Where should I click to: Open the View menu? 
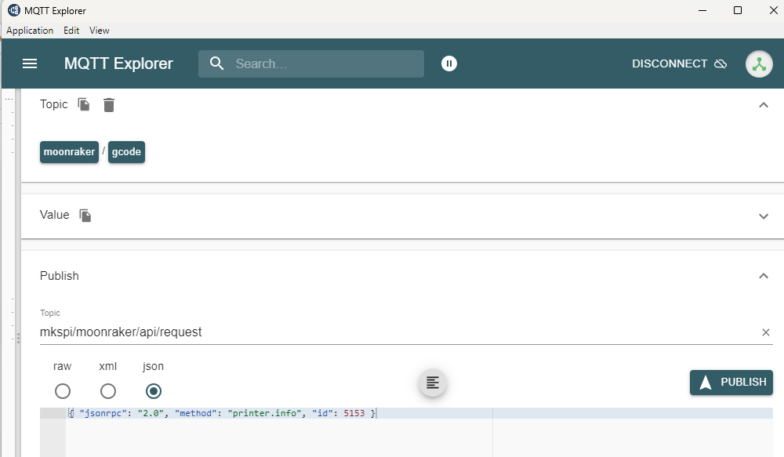pyautogui.click(x=100, y=31)
